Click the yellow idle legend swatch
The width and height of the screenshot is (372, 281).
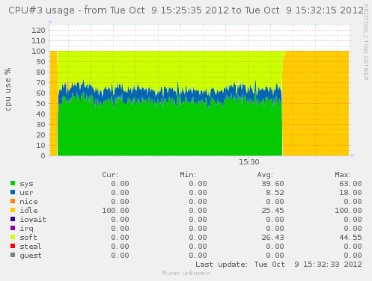click(13, 210)
